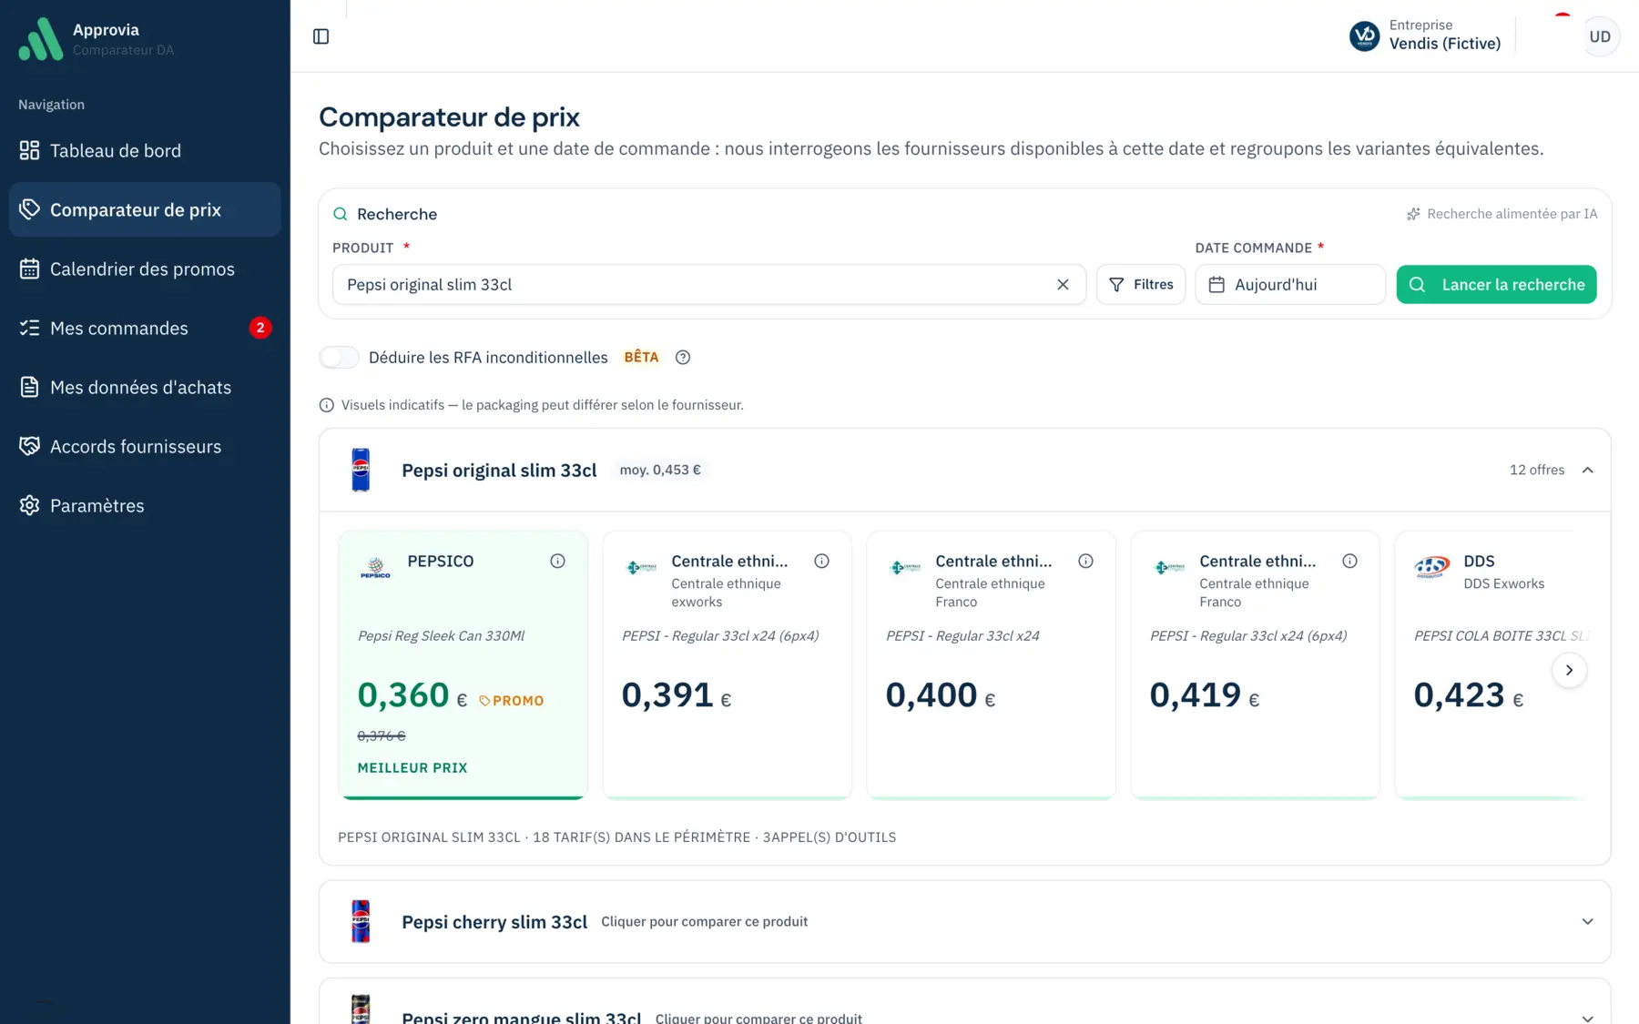
Task: Open Tableau de bord in navigation
Action: pyautogui.click(x=145, y=150)
